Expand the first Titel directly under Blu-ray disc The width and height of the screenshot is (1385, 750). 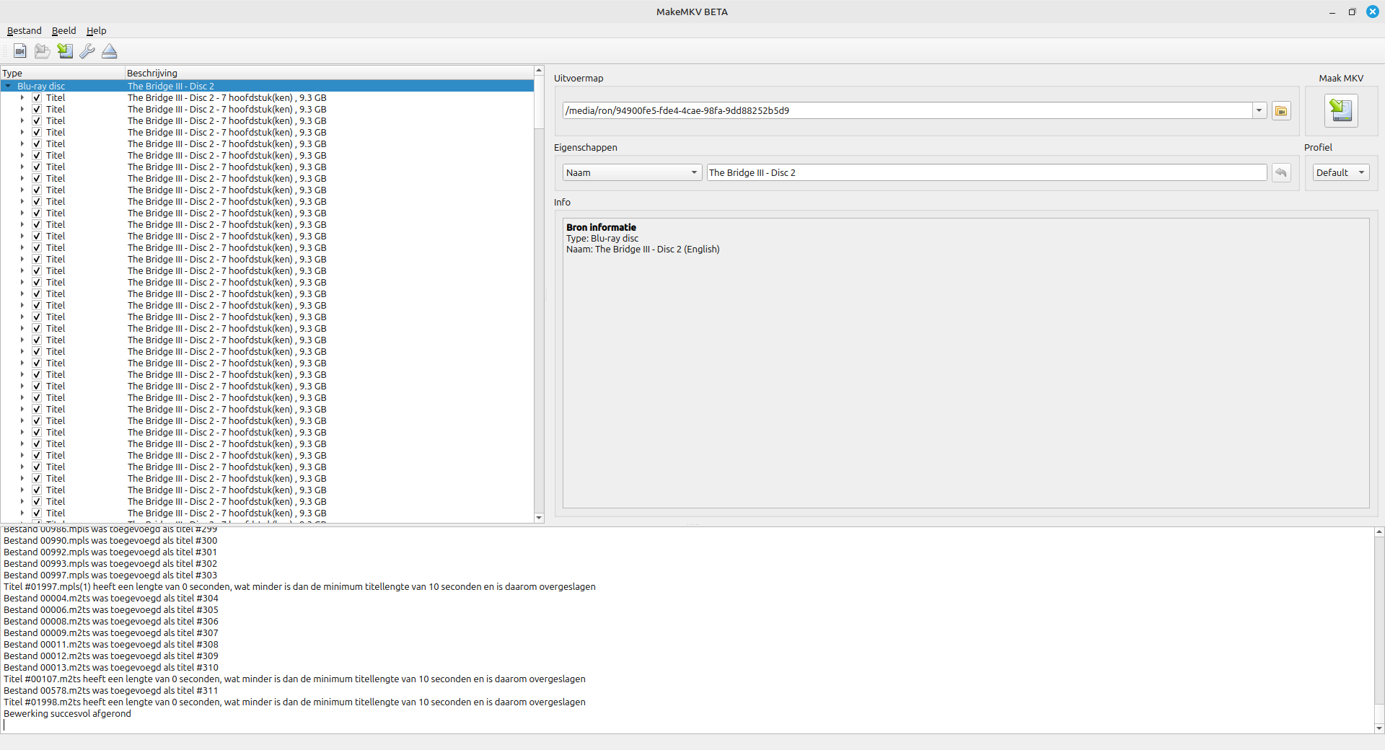pyautogui.click(x=22, y=98)
